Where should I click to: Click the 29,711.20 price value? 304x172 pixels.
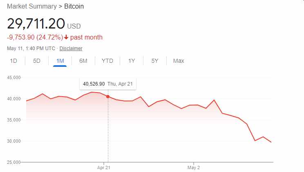36,24
